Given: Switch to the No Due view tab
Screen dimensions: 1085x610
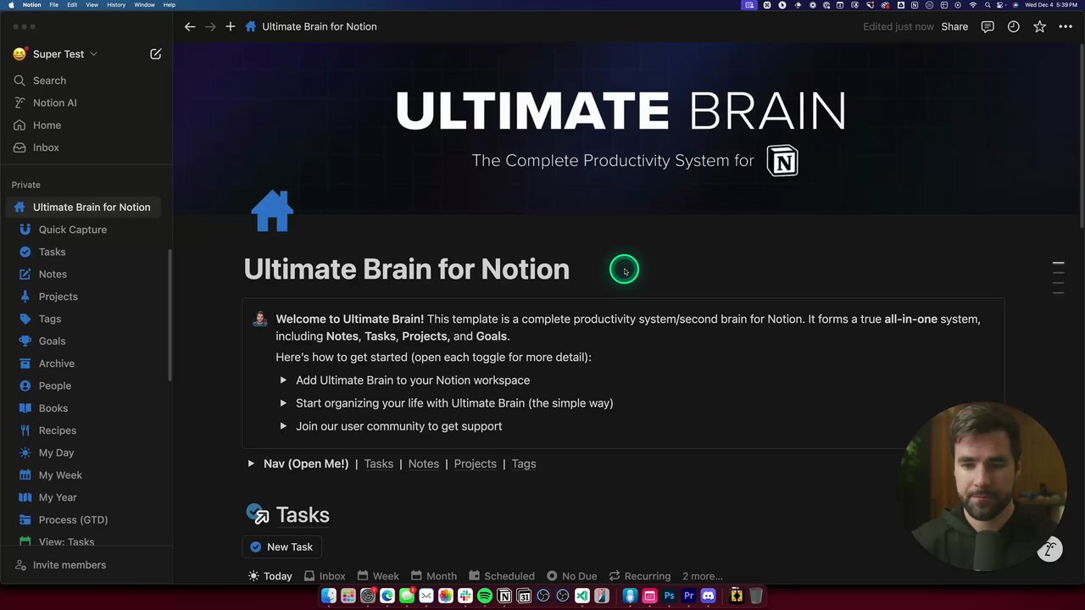Looking at the screenshot, I should point(572,576).
